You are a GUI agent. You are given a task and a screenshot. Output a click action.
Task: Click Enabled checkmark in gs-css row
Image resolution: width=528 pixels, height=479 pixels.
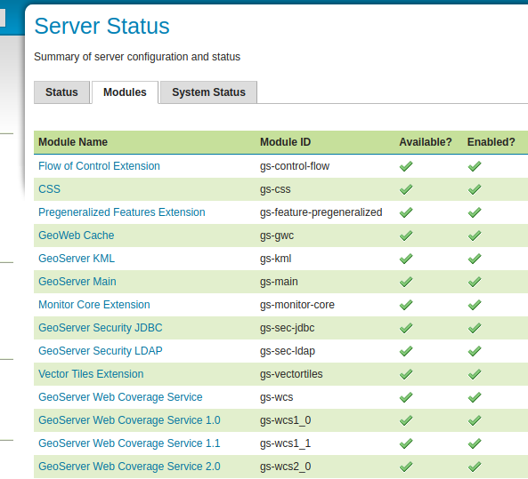point(475,189)
